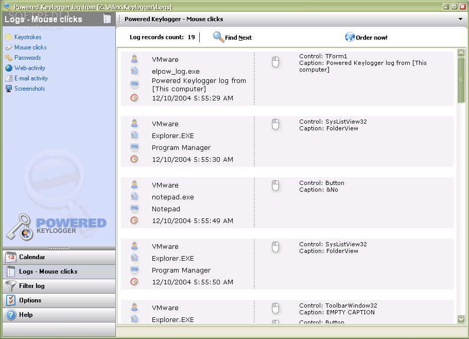The width and height of the screenshot is (469, 339).
Task: Click Find Next button text
Action: click(x=238, y=38)
